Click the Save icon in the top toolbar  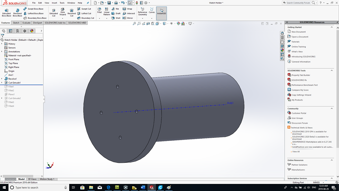(x=109, y=3)
